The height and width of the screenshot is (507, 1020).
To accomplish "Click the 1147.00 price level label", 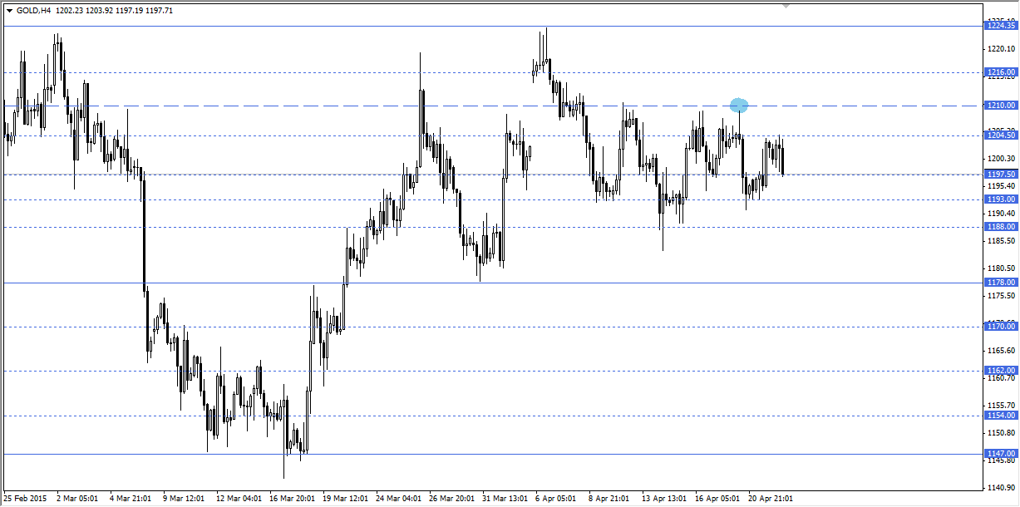I will click(1001, 454).
